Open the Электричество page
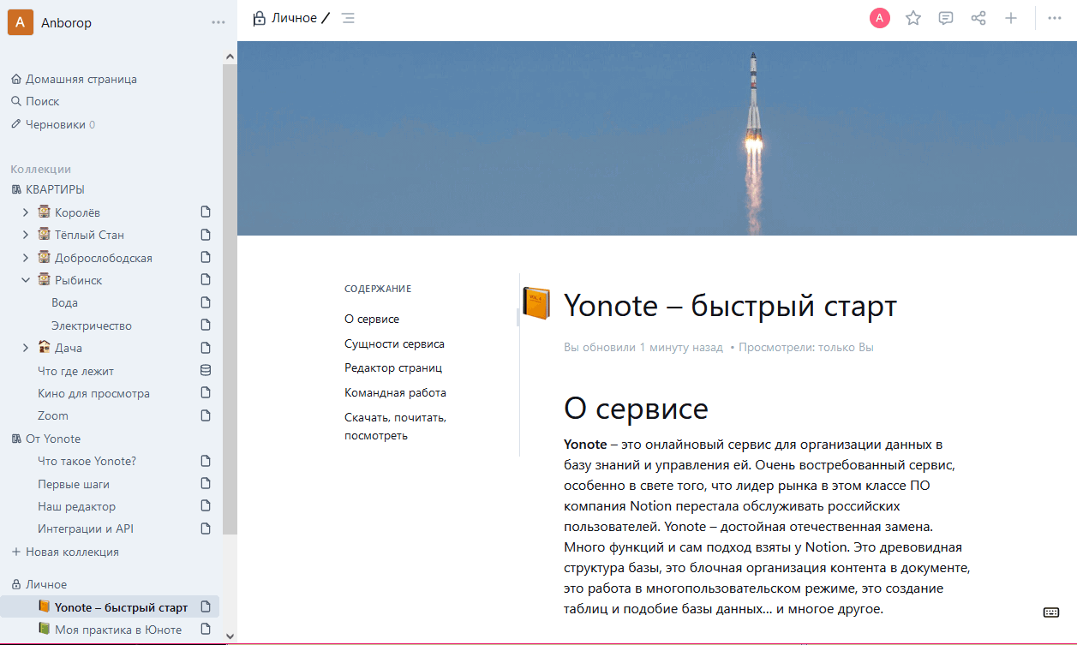 tap(91, 325)
